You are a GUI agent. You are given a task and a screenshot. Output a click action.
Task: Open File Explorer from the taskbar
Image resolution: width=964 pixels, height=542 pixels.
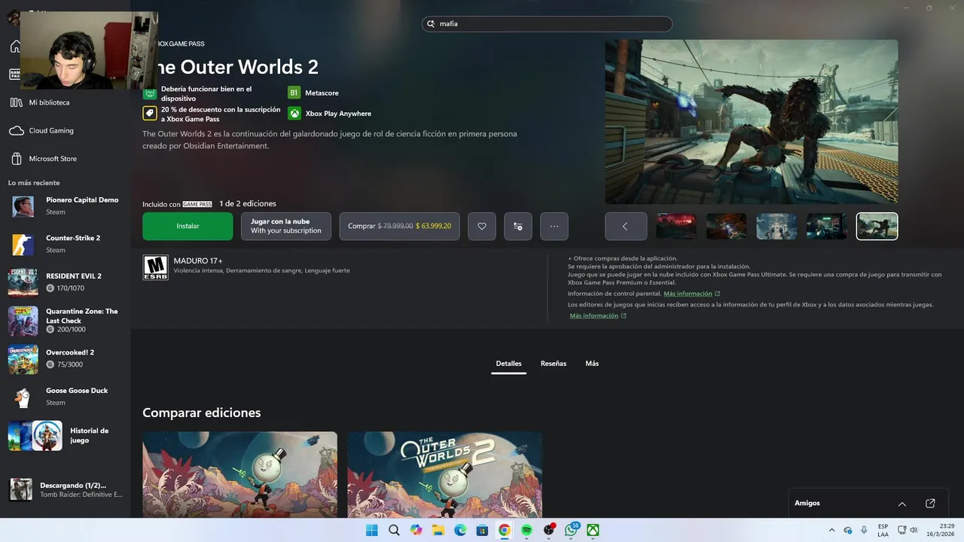pos(438,530)
